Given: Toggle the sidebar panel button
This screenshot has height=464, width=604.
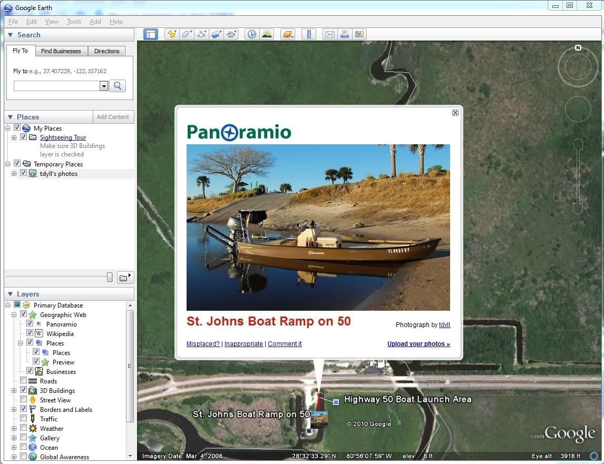Looking at the screenshot, I should pyautogui.click(x=151, y=34).
